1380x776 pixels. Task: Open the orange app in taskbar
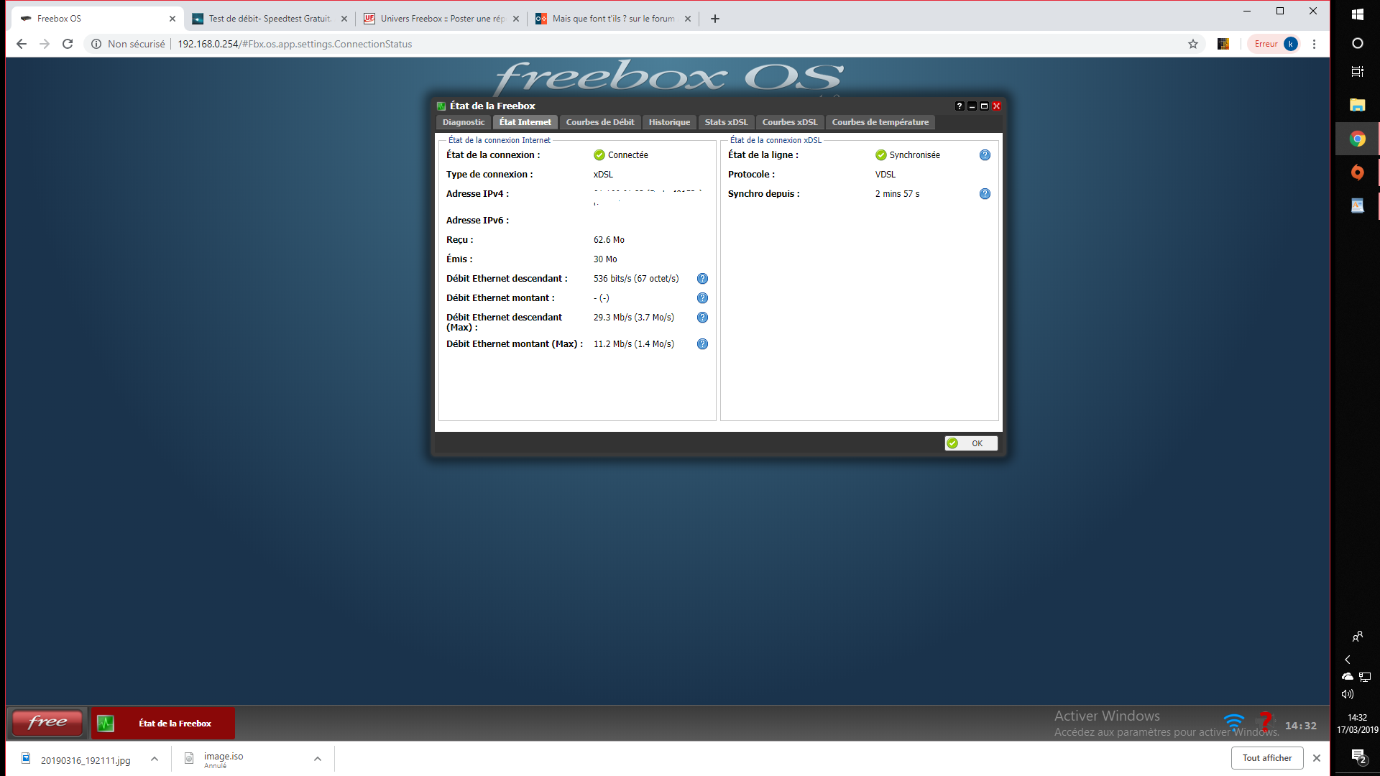[1357, 172]
